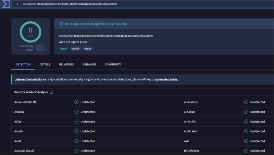Click the info icon next to Security vendors' analysis

(x=51, y=92)
